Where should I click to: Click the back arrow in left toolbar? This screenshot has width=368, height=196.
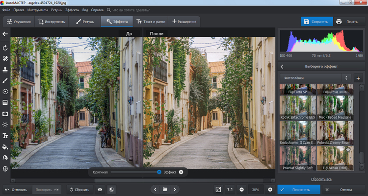click(5, 34)
